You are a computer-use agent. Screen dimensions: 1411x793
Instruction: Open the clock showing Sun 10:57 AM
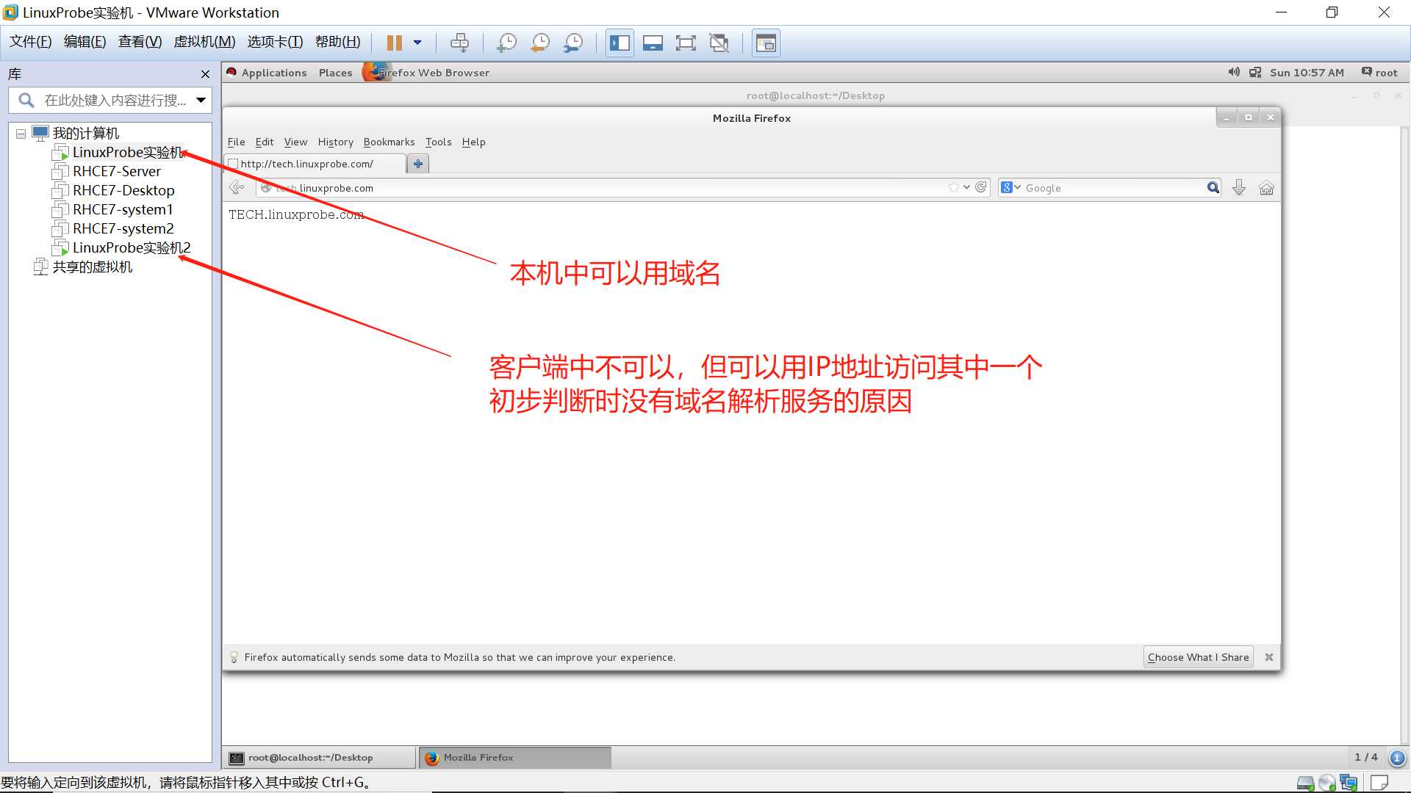(1307, 73)
